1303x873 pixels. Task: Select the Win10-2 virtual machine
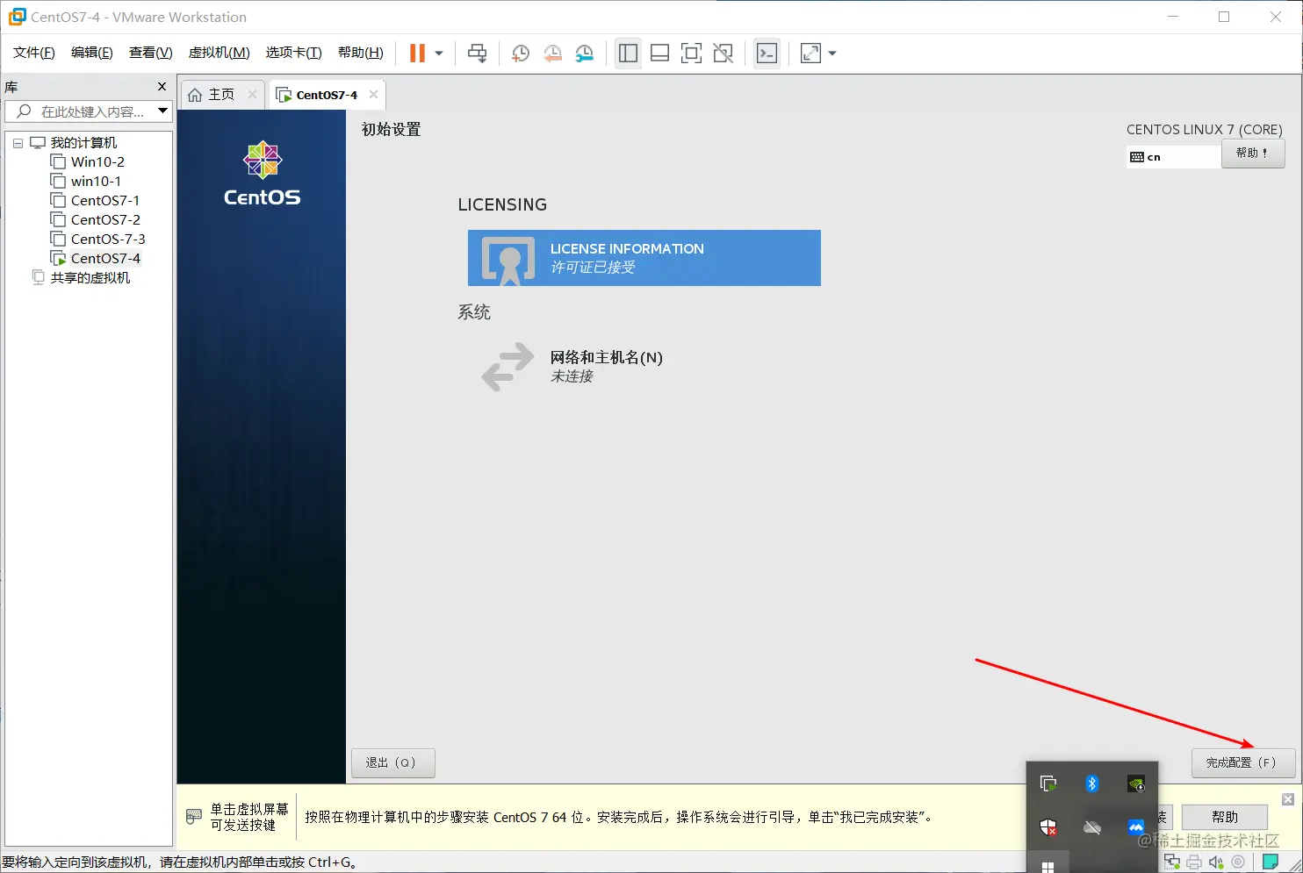(97, 161)
